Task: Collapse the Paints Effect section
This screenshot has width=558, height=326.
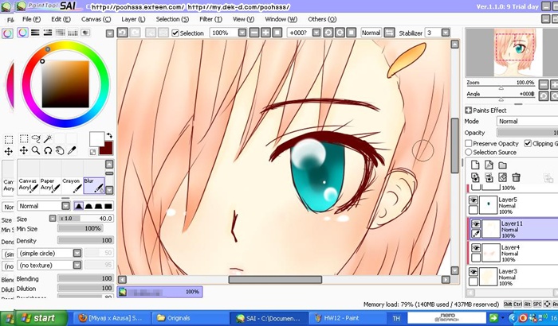Action: tap(469, 110)
